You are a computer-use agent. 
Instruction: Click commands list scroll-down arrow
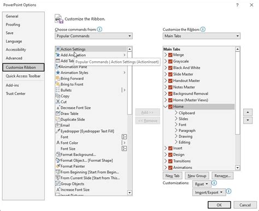pos(129,192)
